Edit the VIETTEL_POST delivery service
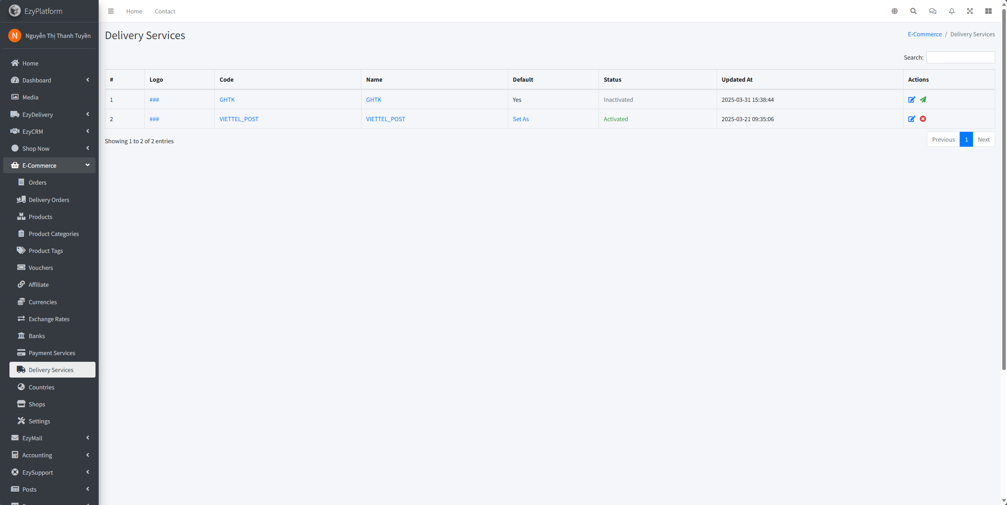The height and width of the screenshot is (505, 1007). (912, 119)
